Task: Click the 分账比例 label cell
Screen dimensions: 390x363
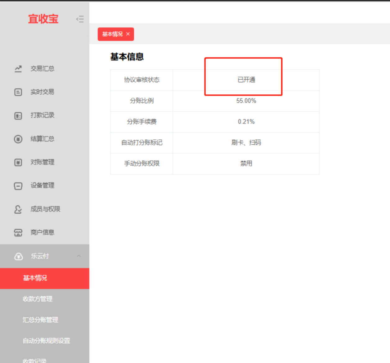Action: [142, 101]
